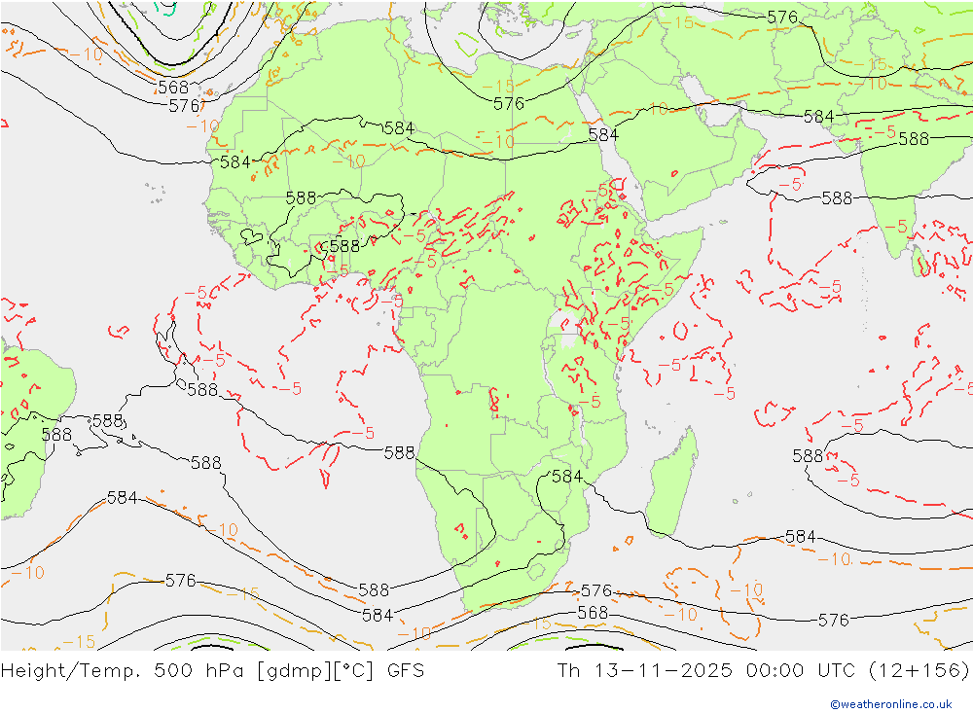The width and height of the screenshot is (973, 713).
Task: Click the '(12+156)' forecast hour text
Action: [x=919, y=671]
